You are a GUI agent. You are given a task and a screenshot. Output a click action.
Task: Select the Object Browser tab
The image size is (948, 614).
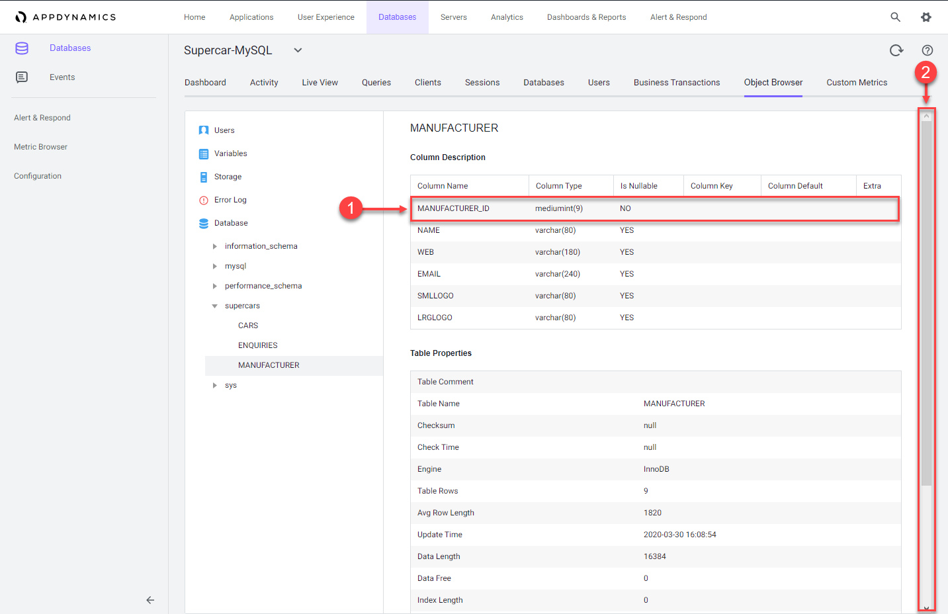coord(773,83)
